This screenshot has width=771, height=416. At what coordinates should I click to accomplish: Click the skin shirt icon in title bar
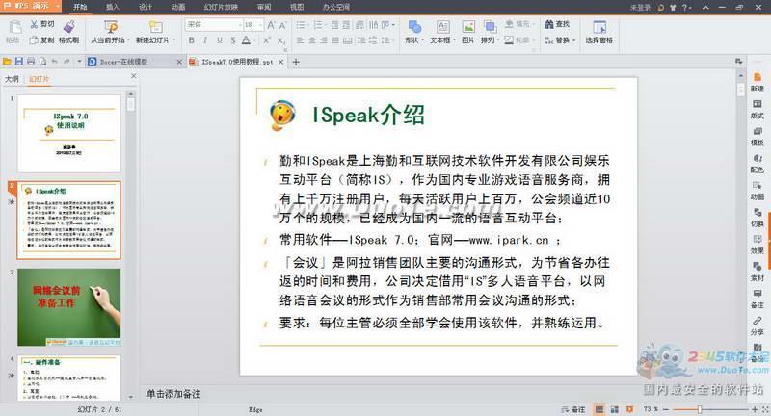pyautogui.click(x=673, y=7)
